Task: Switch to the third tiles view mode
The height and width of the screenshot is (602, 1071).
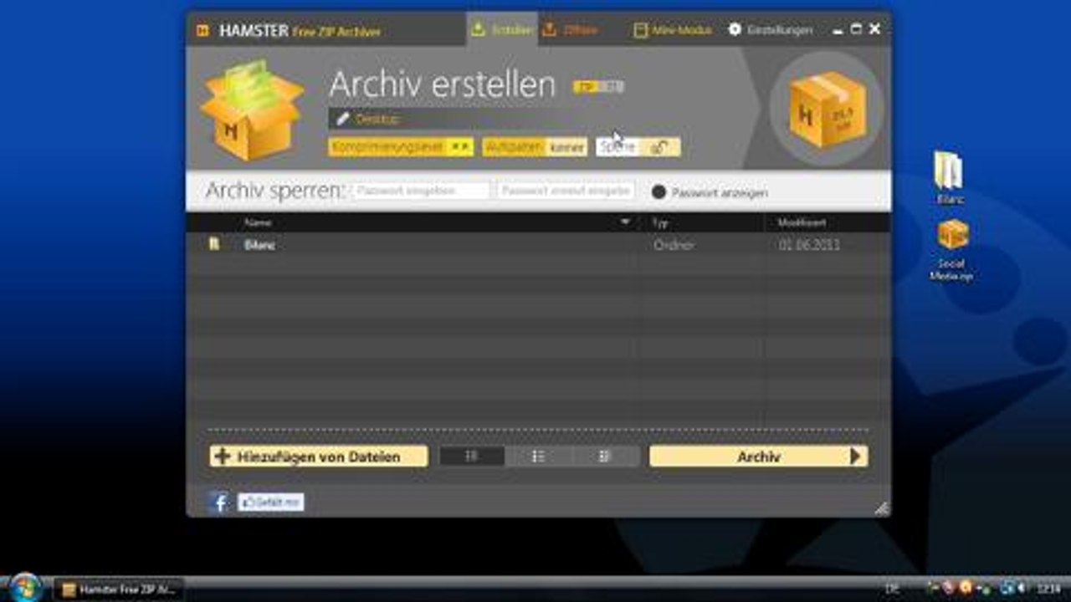Action: [606, 457]
